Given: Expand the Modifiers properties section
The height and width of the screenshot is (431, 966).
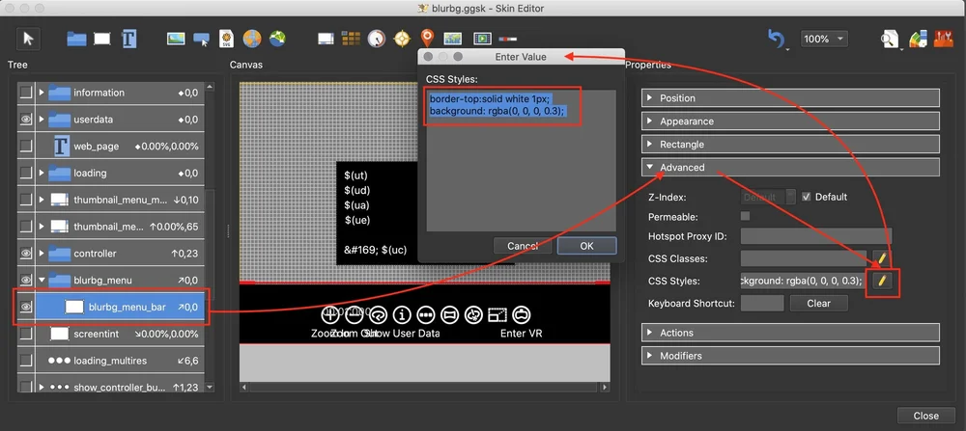Looking at the screenshot, I should tap(790, 356).
